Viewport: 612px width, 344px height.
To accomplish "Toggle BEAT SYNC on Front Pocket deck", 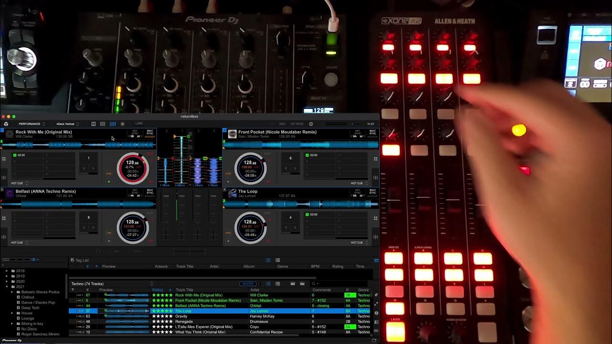I will (x=372, y=132).
